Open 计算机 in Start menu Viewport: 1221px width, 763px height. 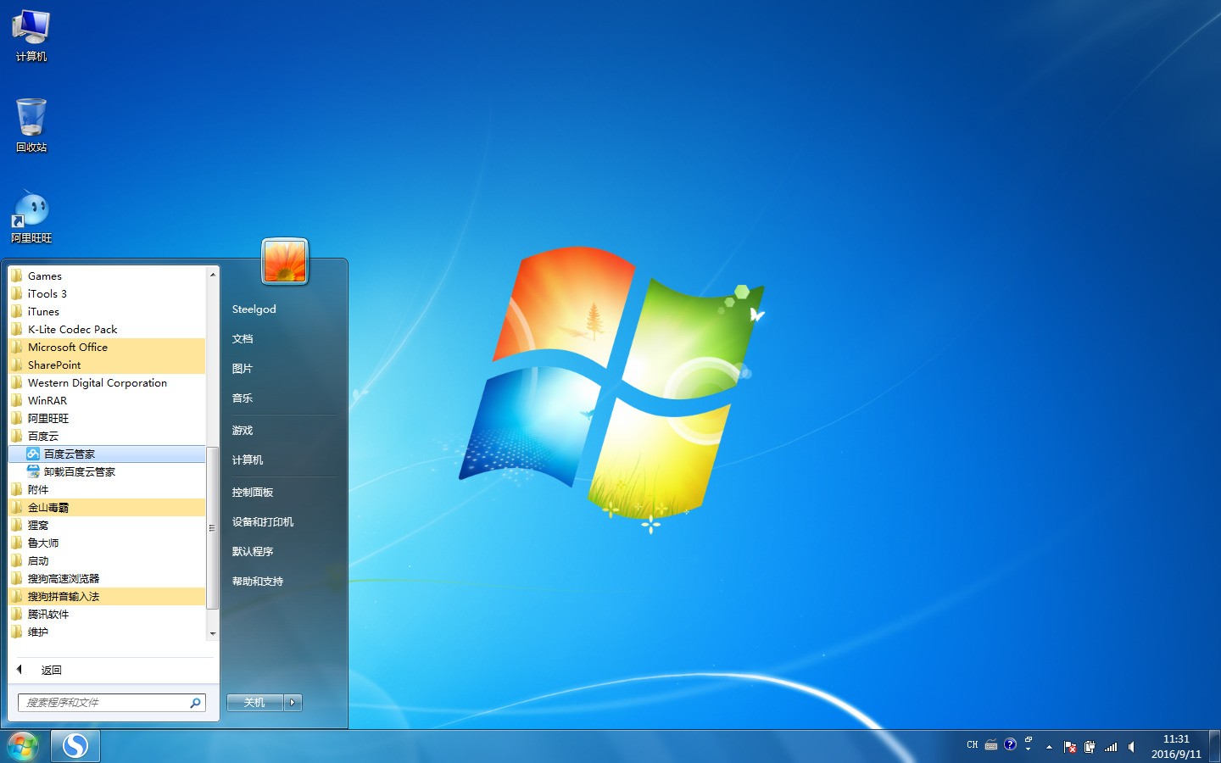click(248, 459)
